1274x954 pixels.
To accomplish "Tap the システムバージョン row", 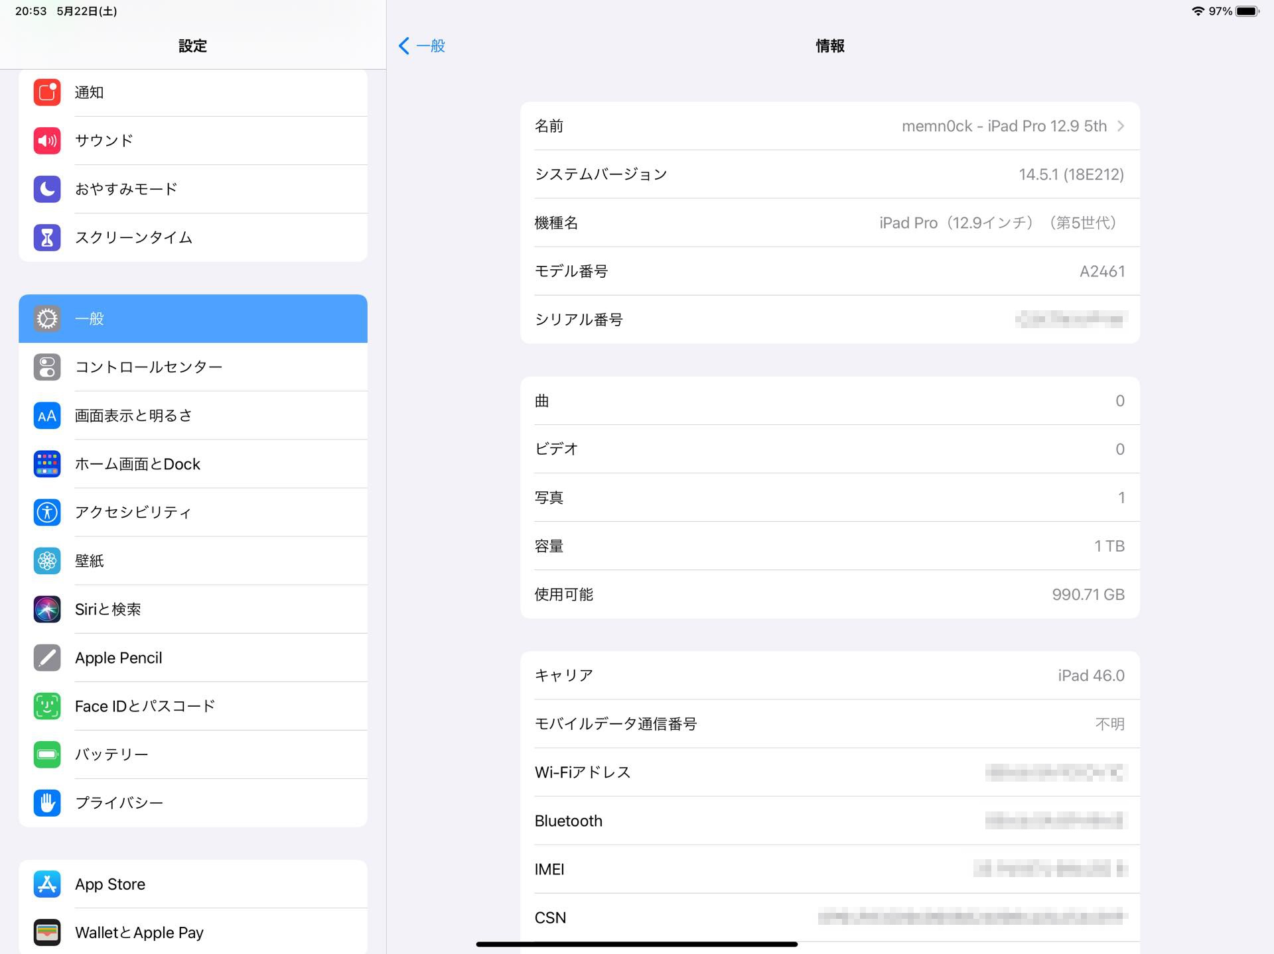I will click(x=829, y=174).
